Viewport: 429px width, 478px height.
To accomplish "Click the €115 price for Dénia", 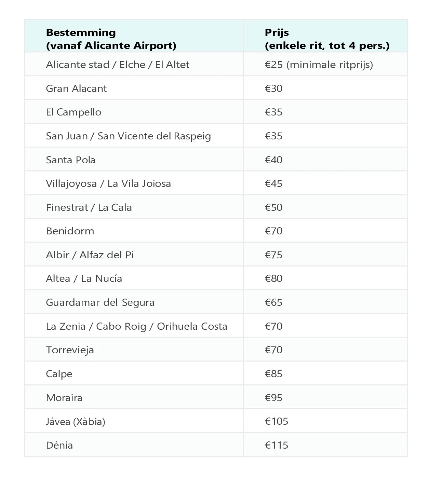I will 276,445.
